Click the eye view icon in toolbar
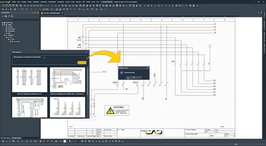This screenshot has height=146, width=266. point(123,6)
